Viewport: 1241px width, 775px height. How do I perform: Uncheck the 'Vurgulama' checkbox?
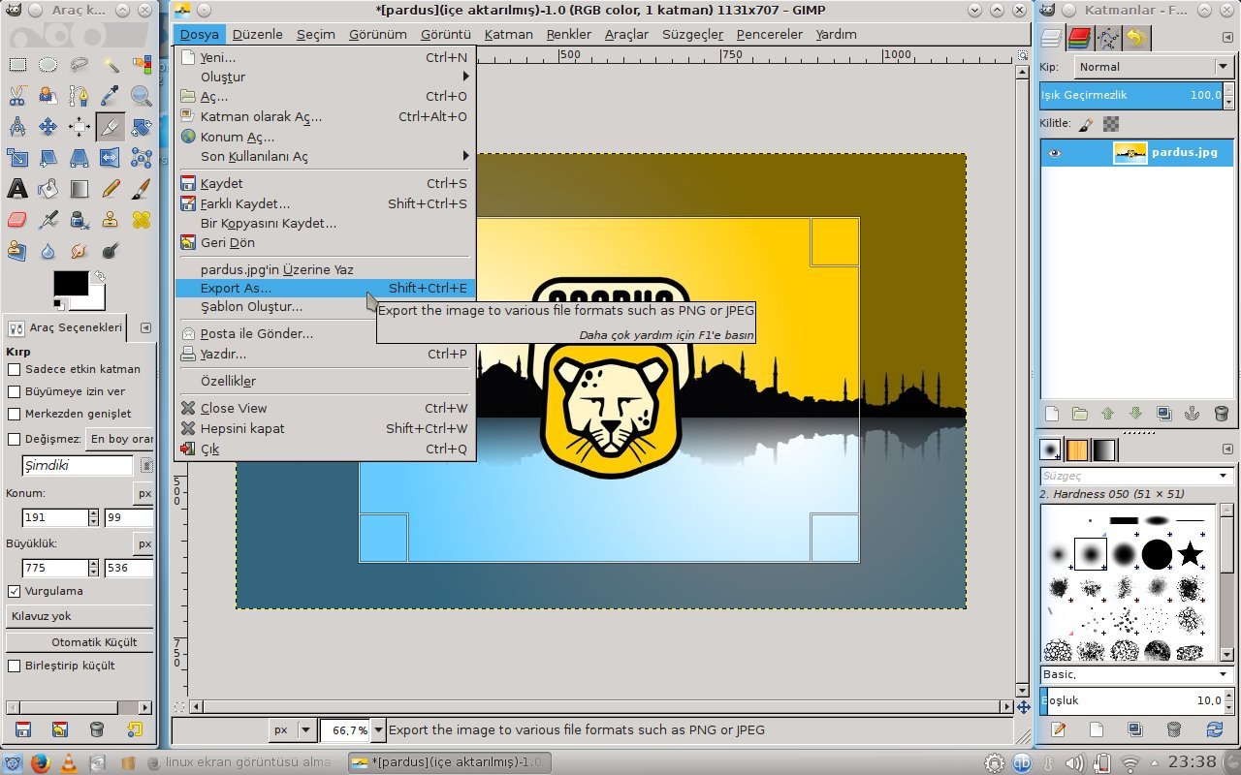(15, 591)
